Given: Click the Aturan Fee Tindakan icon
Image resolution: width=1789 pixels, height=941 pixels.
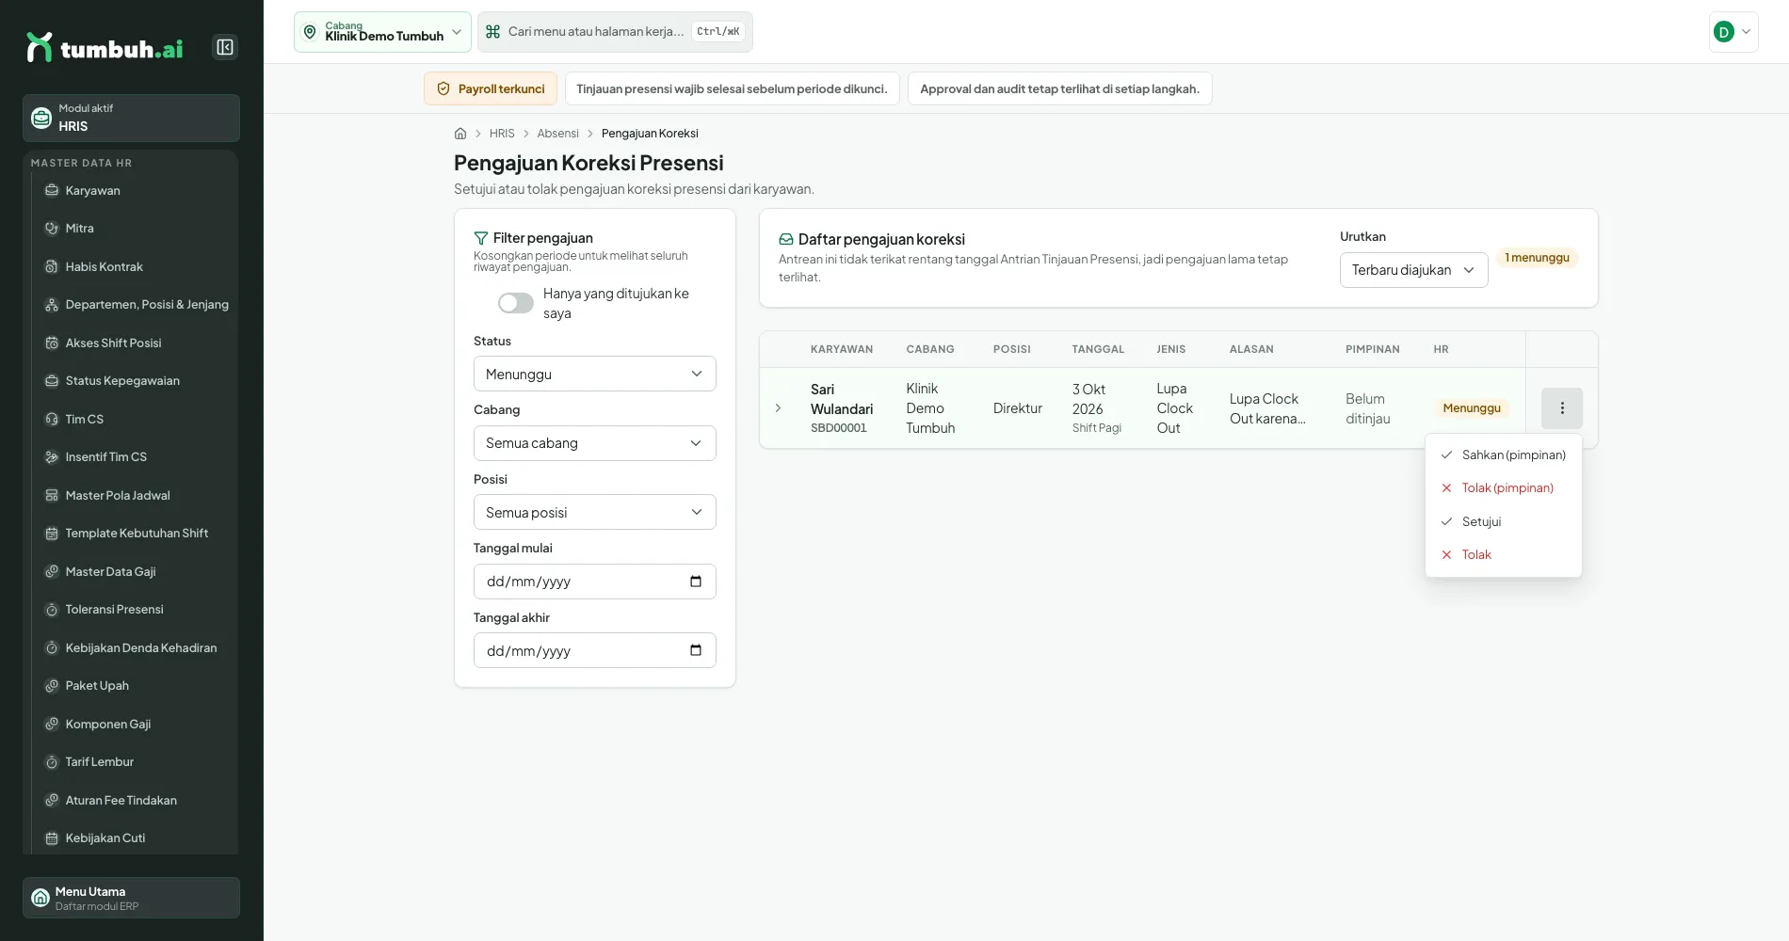Looking at the screenshot, I should tap(52, 800).
